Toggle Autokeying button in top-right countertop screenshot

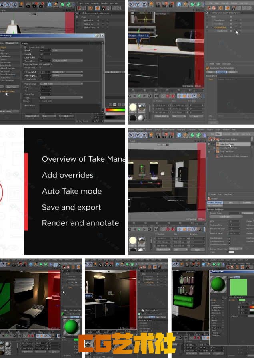pyautogui.click(x=173, y=96)
